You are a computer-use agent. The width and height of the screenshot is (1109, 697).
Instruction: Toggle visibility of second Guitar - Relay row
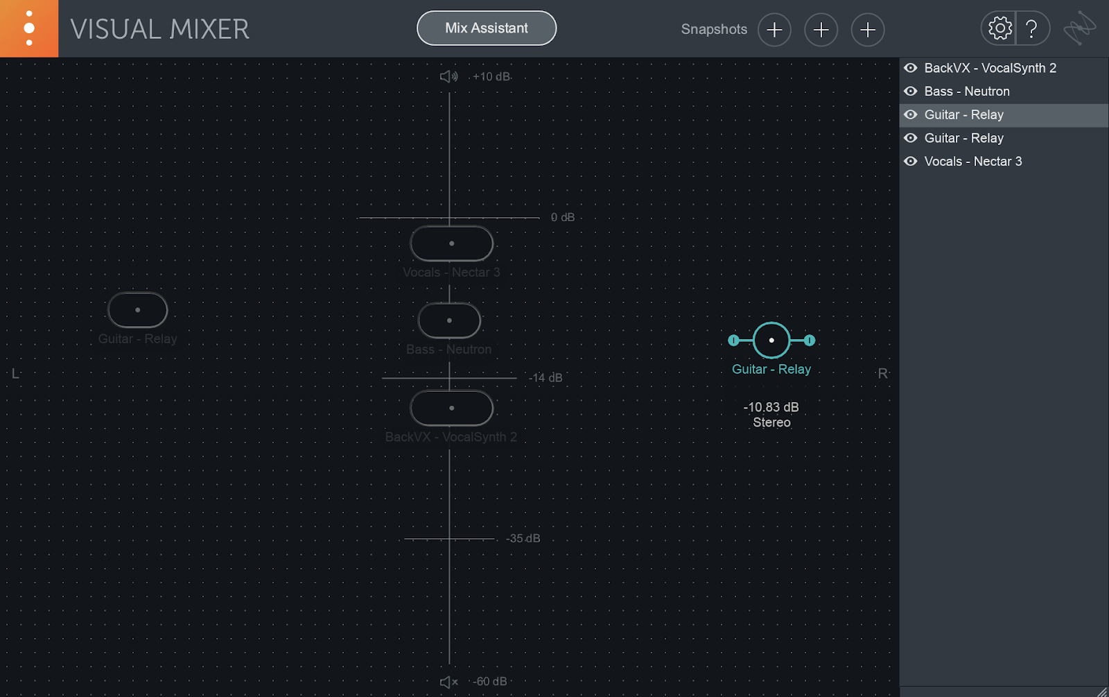911,138
